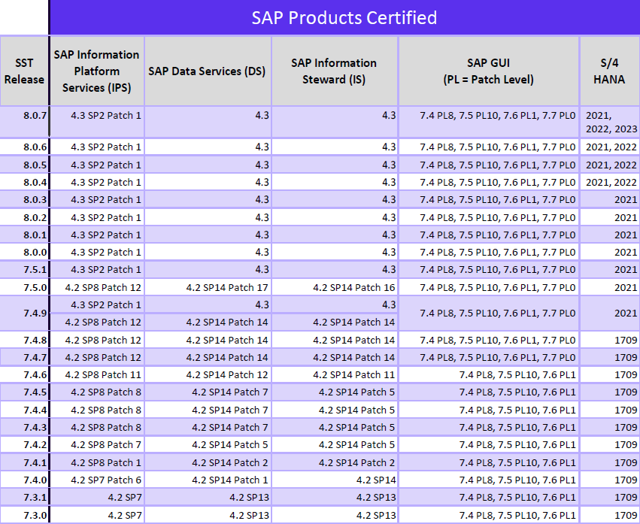Select the 8.0.7 release cell
Screen dimensions: 640x524
[24, 122]
